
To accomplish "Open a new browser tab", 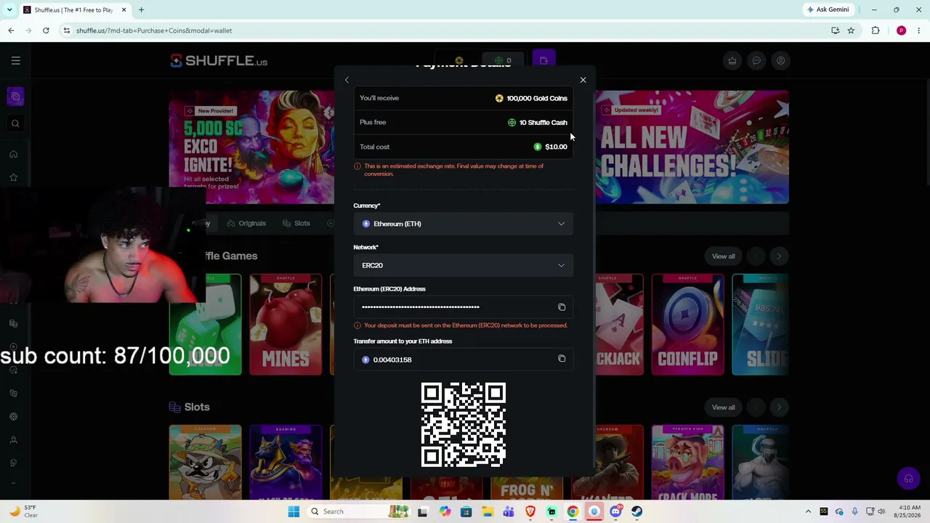I will [141, 10].
